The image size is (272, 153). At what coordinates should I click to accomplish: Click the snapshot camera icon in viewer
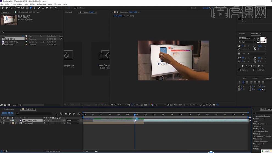[x=145, y=105]
